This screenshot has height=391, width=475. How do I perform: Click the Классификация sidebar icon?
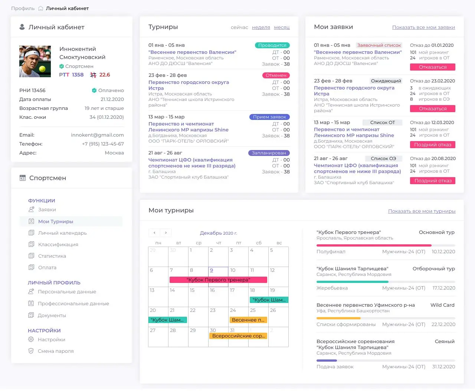[x=31, y=244]
